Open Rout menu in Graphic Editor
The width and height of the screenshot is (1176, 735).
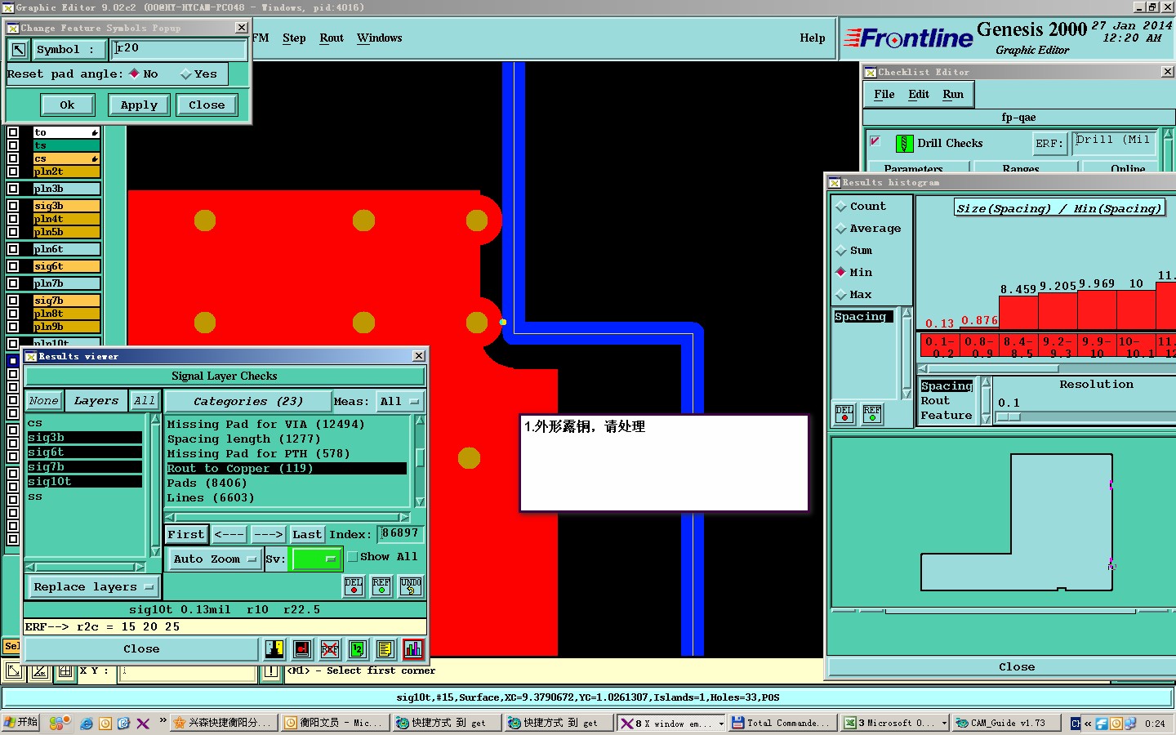[332, 38]
